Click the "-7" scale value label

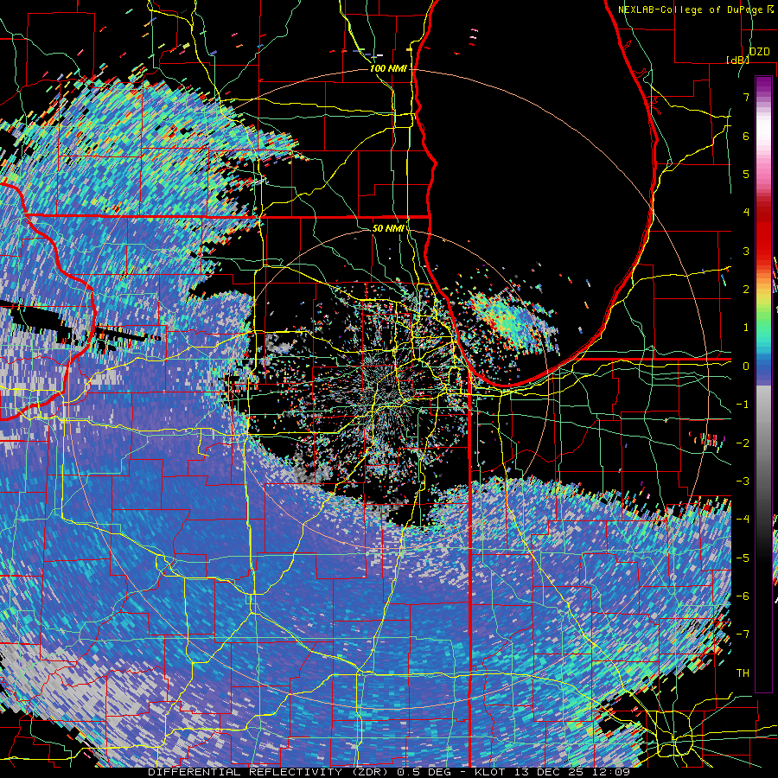pyautogui.click(x=743, y=635)
